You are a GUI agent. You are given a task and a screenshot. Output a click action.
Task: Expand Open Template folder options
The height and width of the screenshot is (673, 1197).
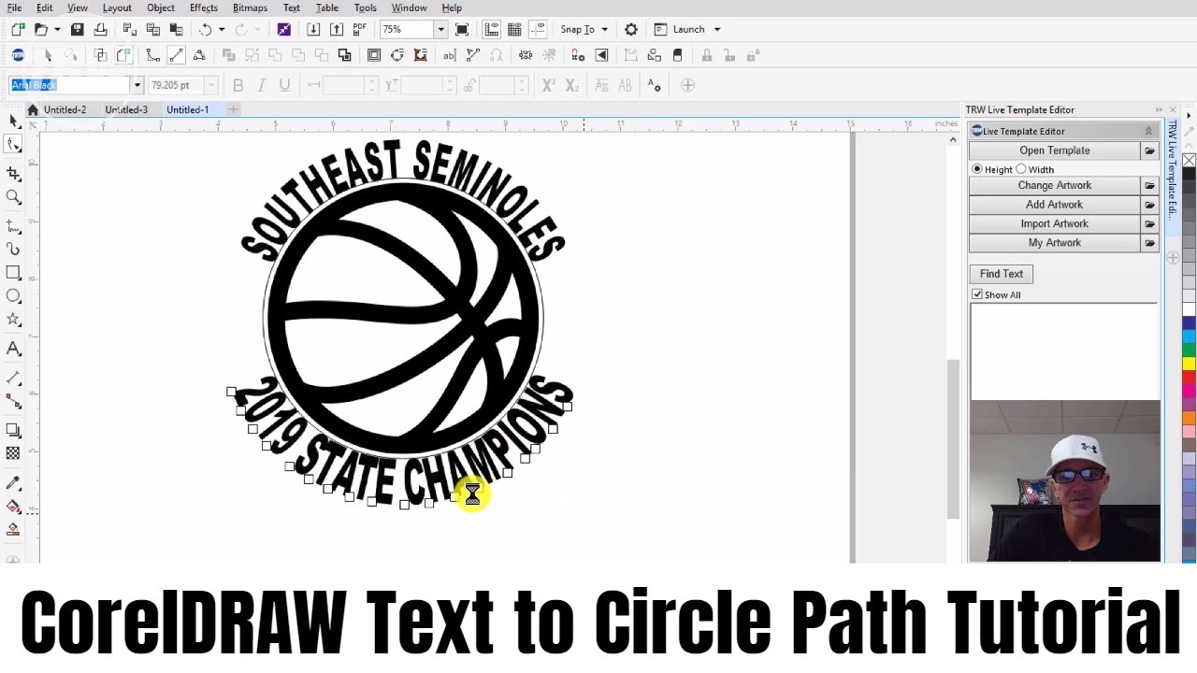point(1150,150)
